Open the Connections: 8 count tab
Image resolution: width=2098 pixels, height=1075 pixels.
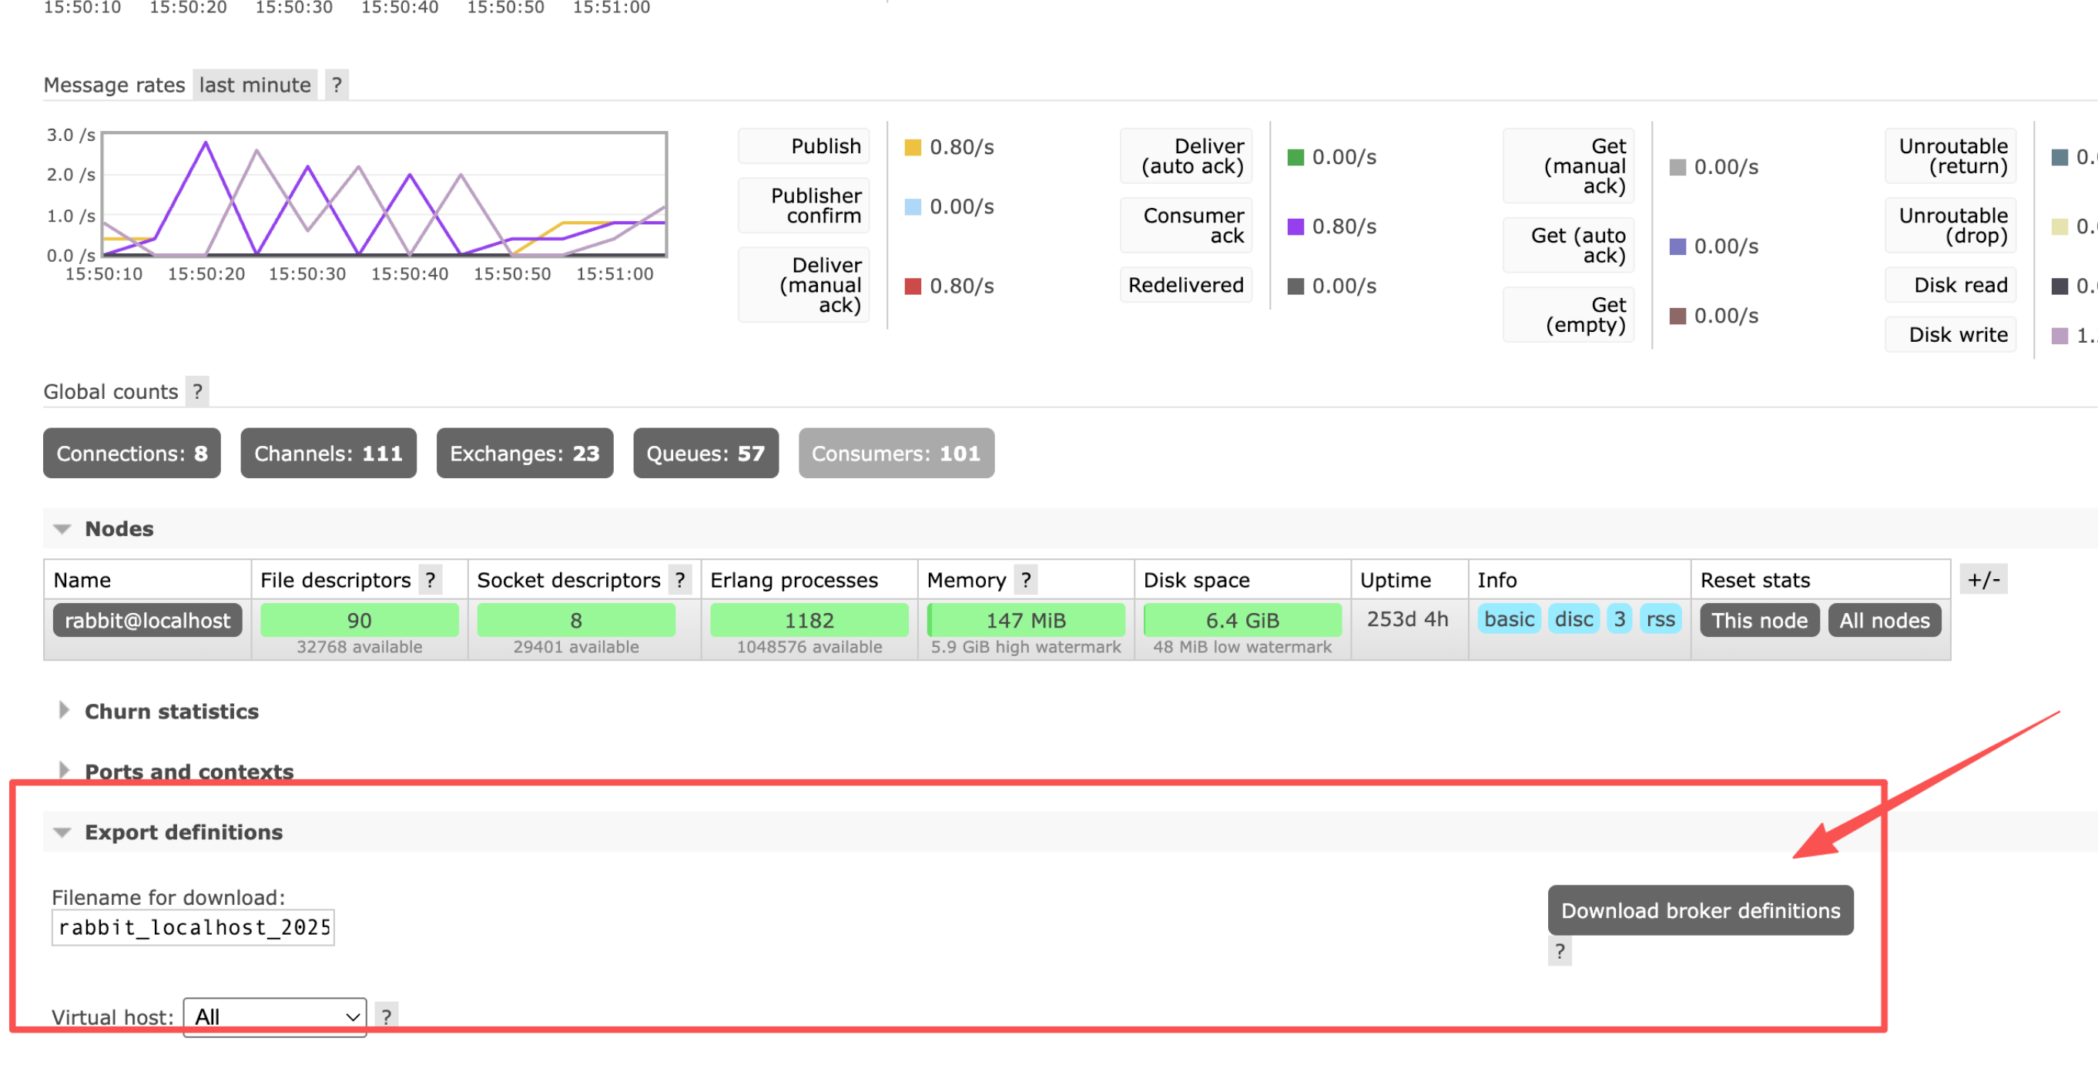click(132, 454)
